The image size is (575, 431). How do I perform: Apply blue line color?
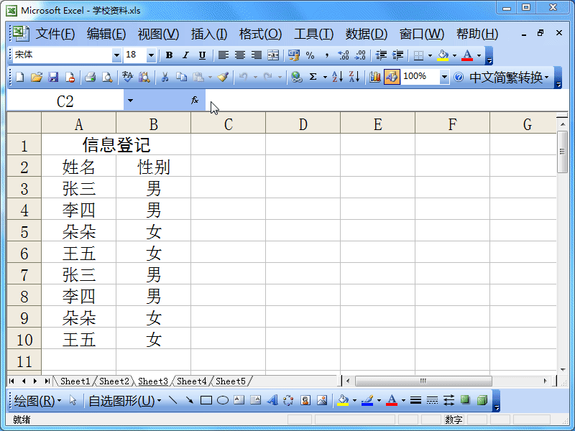[x=367, y=400]
